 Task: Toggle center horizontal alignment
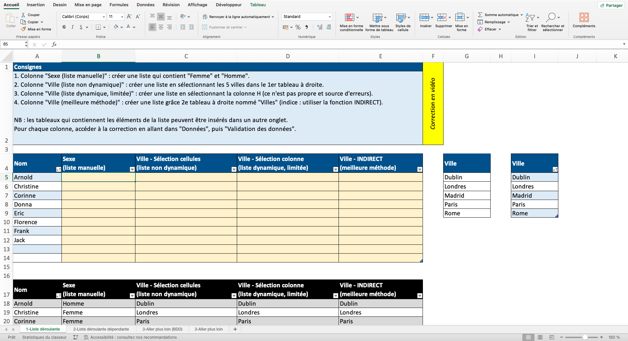[x=161, y=27]
